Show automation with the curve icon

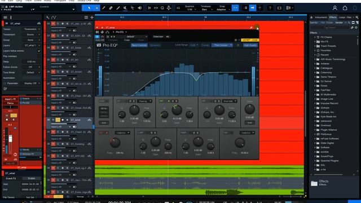pos(54,17)
